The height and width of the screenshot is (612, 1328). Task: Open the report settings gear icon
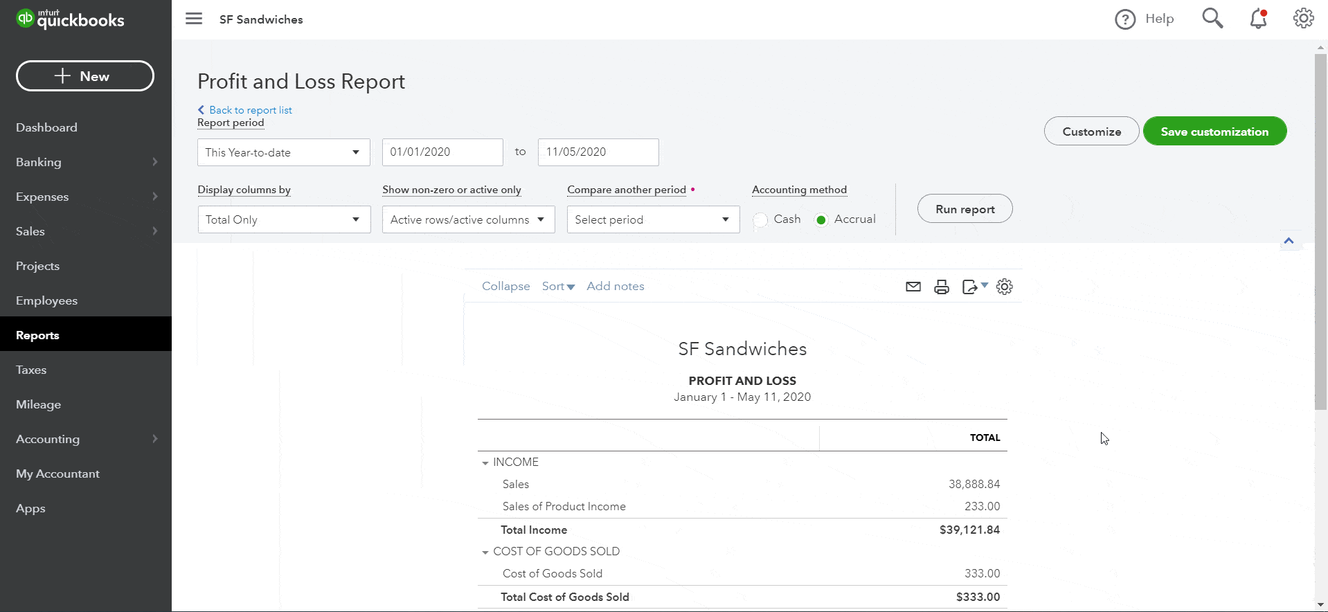pos(1005,287)
